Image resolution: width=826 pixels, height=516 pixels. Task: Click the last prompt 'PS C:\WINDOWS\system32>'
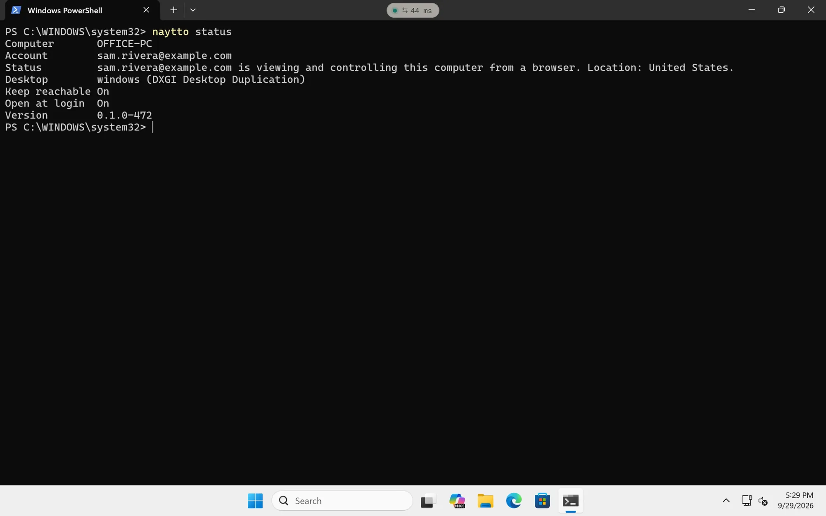point(75,127)
